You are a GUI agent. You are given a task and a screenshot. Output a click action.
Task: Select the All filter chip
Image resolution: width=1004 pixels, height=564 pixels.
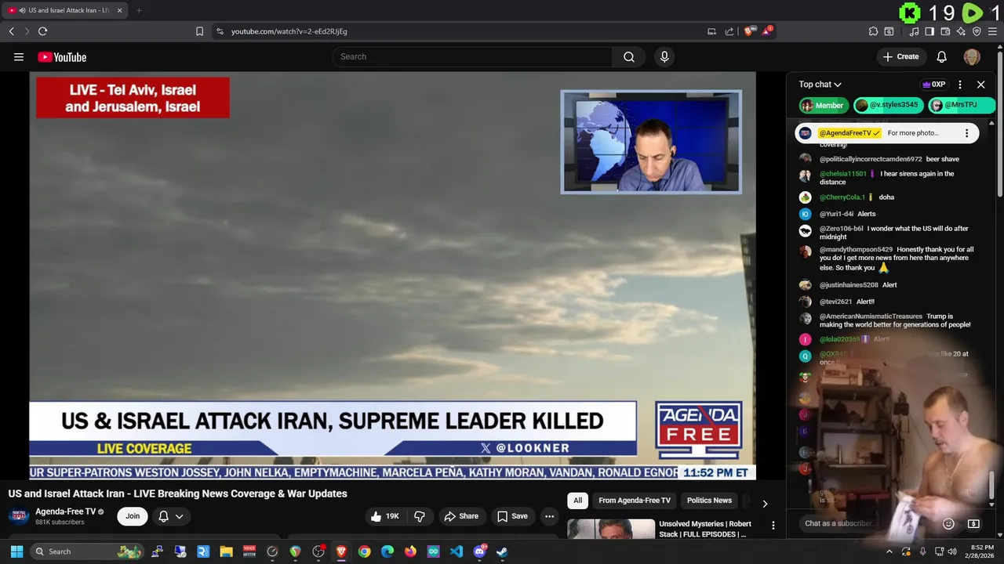coord(577,501)
